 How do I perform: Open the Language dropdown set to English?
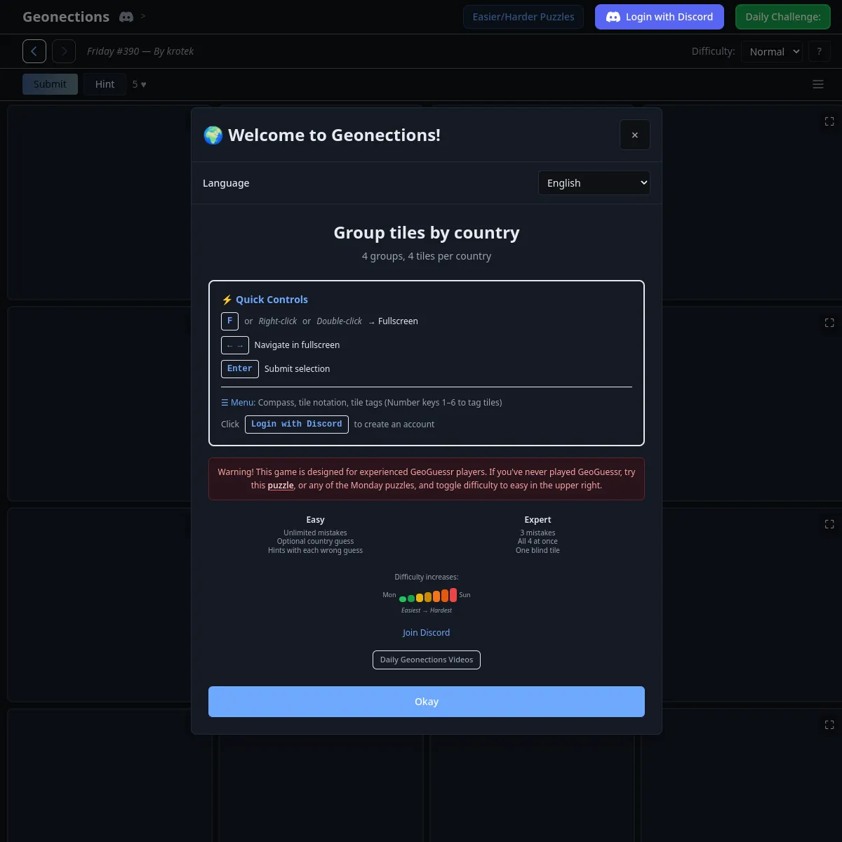coord(594,183)
